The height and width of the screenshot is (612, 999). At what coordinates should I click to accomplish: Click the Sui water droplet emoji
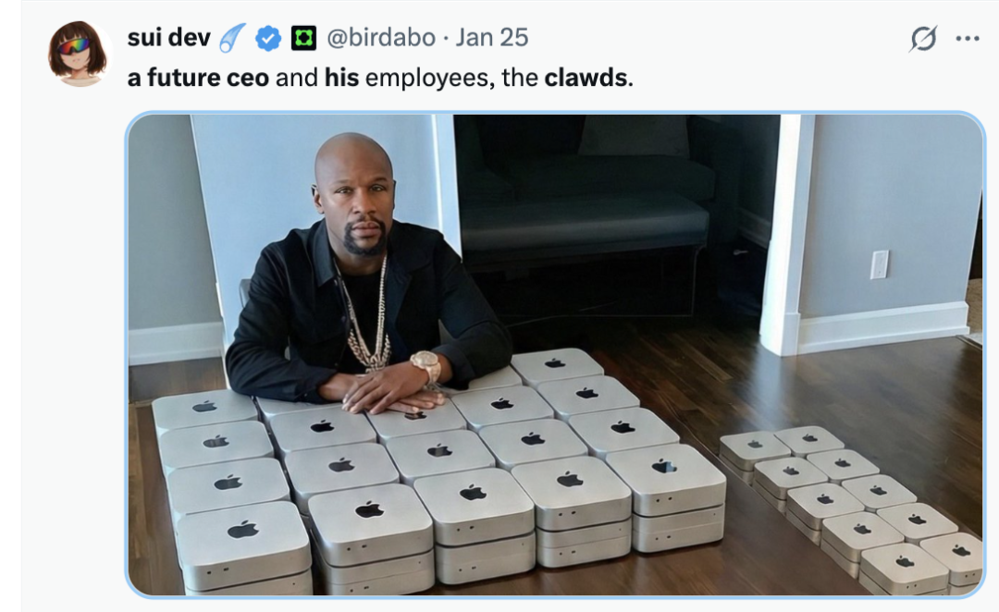click(232, 38)
